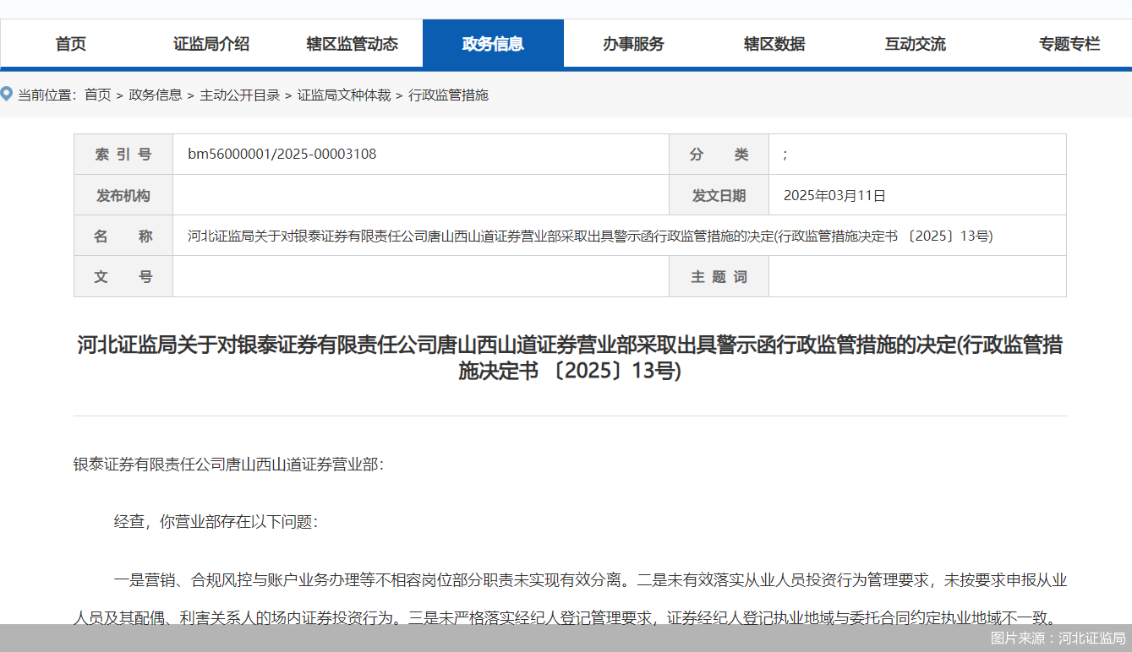Switch to the 首页 navigation tab
This screenshot has height=652, width=1132.
[69, 43]
